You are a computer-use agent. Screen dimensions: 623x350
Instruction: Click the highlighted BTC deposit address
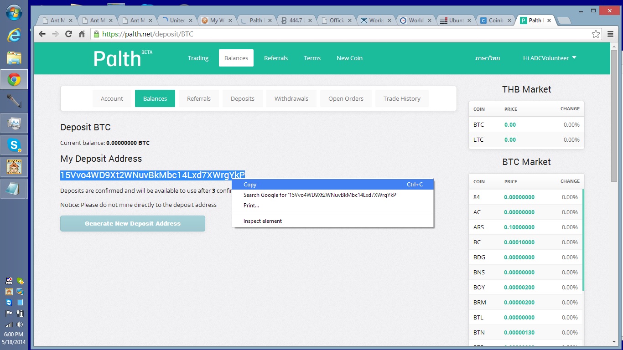152,175
